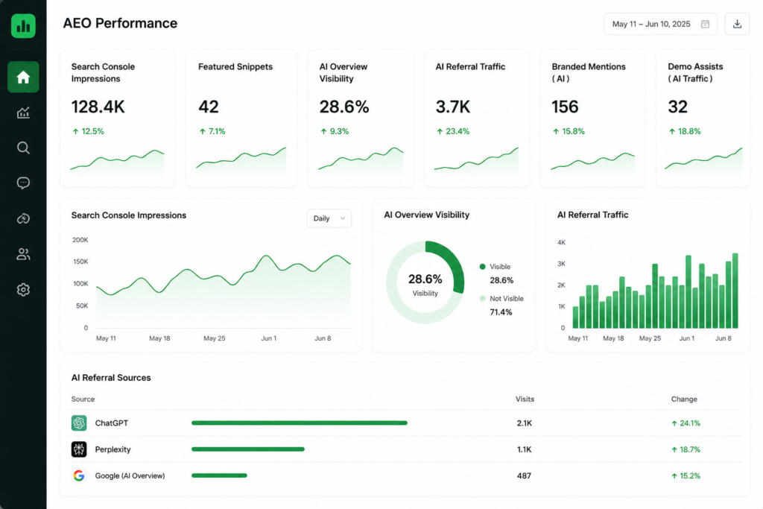The height and width of the screenshot is (509, 763).
Task: Click the AI Referral Traffic bar chart heading
Action: (x=592, y=215)
